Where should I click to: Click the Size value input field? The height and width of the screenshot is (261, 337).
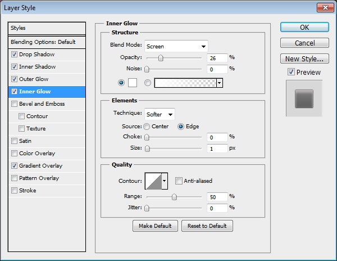coord(216,148)
